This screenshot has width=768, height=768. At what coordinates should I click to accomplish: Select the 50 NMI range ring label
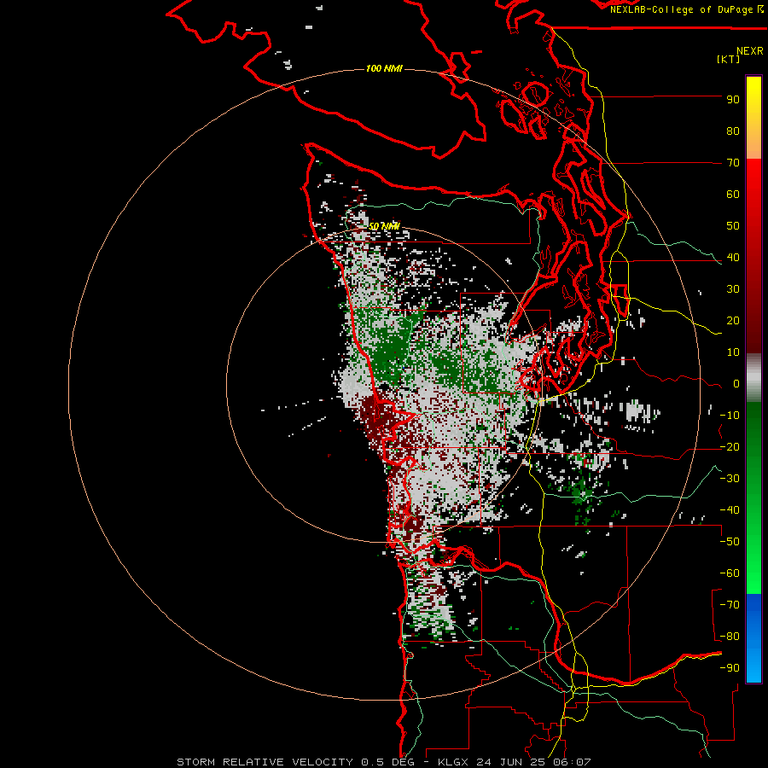pos(384,226)
